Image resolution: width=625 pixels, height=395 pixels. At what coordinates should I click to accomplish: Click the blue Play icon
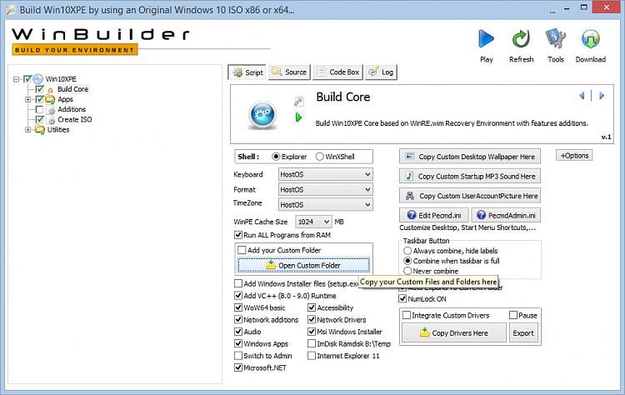486,39
